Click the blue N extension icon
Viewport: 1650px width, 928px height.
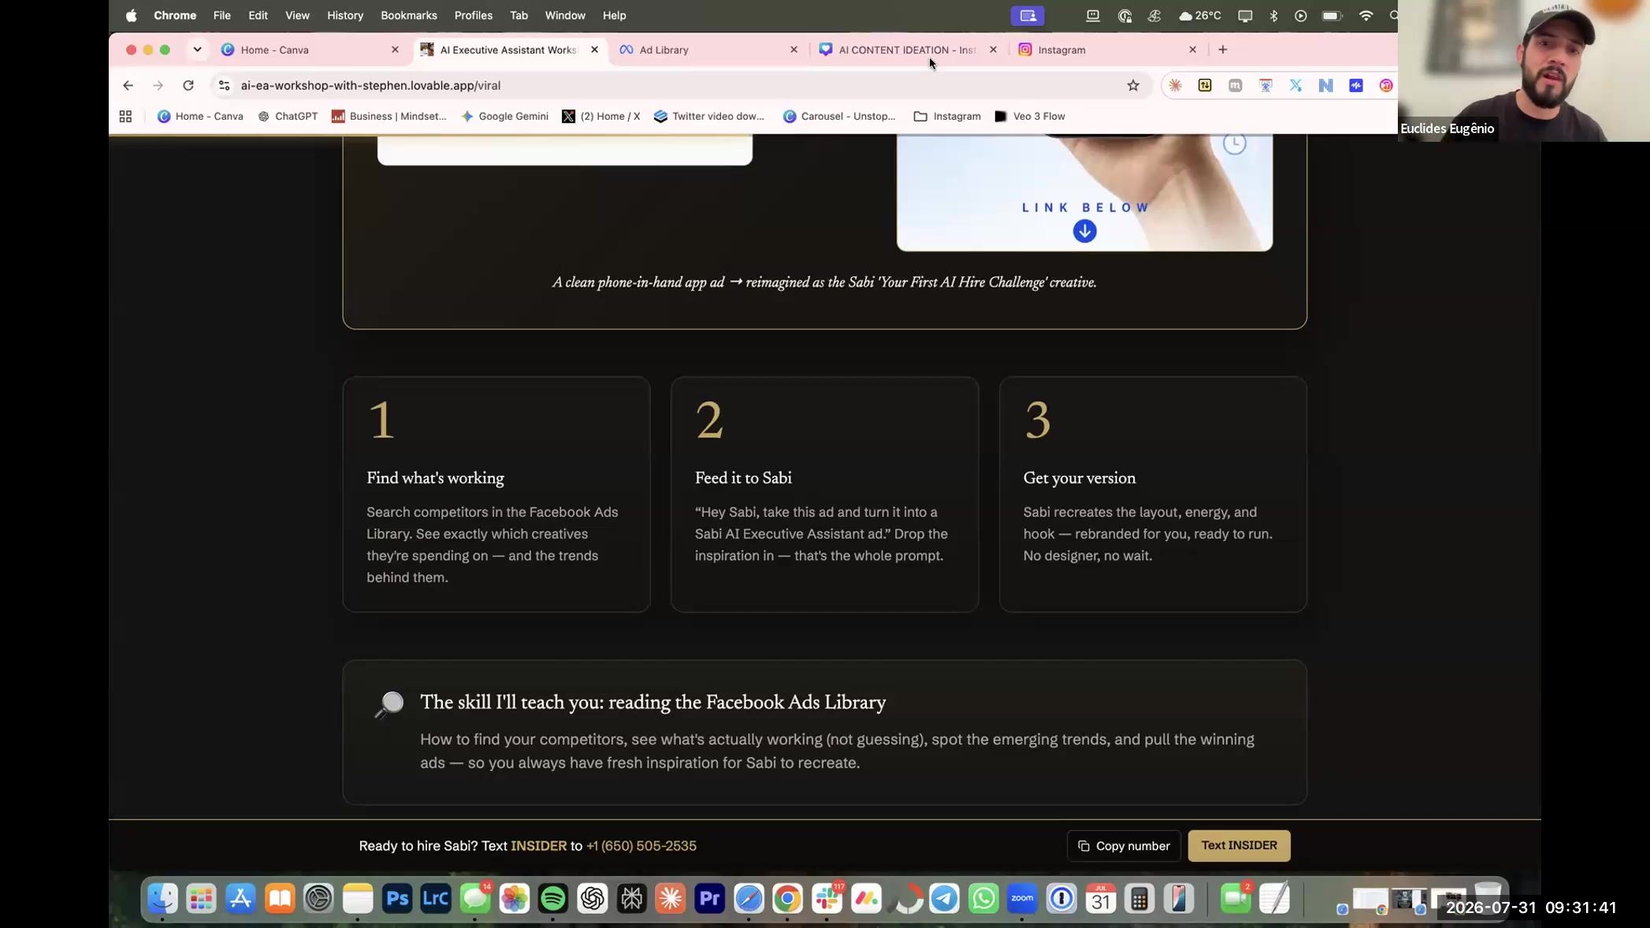pos(1325,85)
